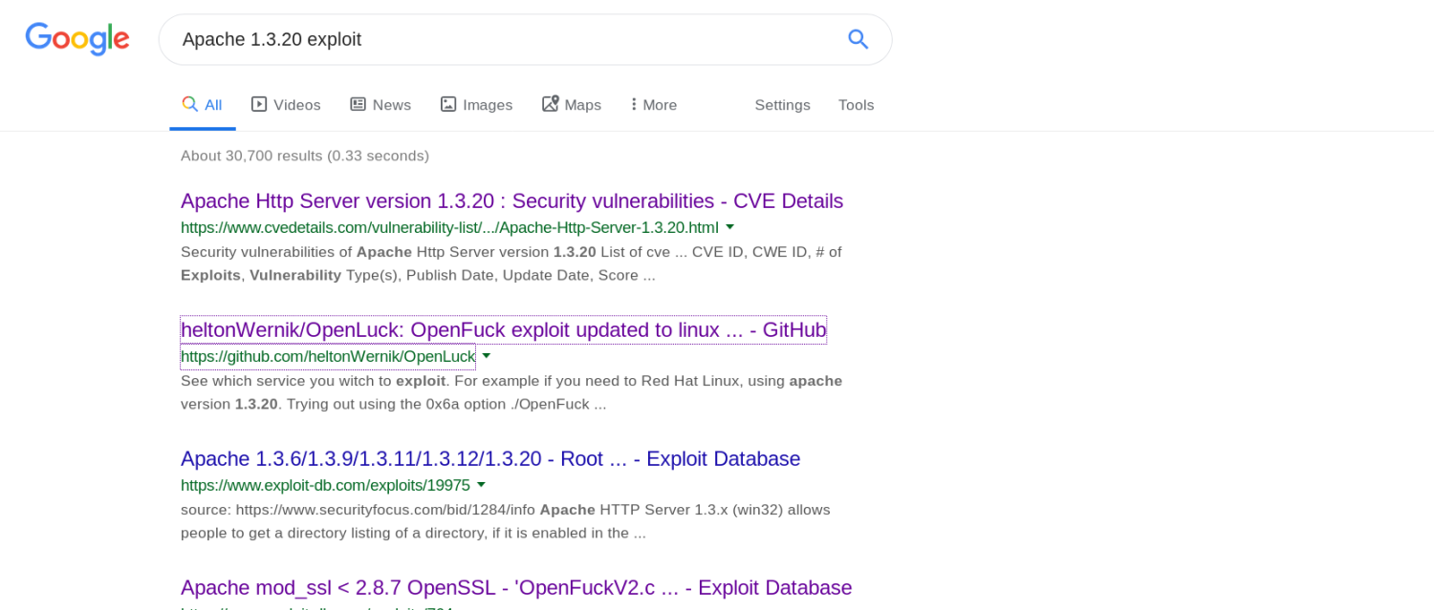
Task: Open More search categories via three-dot icon
Action: (634, 103)
